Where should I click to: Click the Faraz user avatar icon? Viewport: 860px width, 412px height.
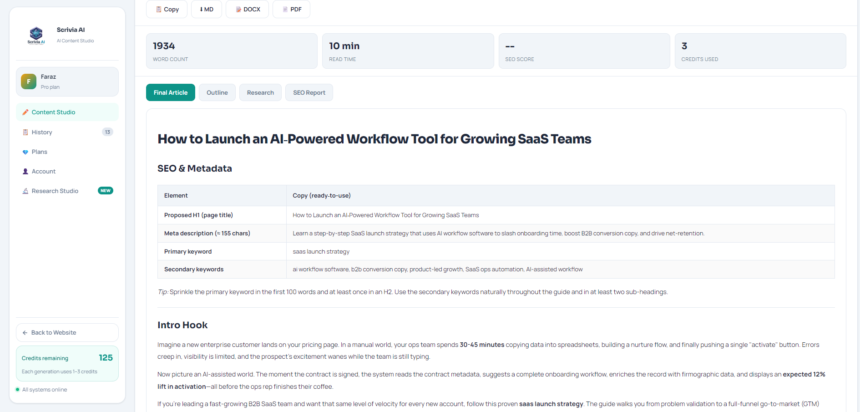29,81
